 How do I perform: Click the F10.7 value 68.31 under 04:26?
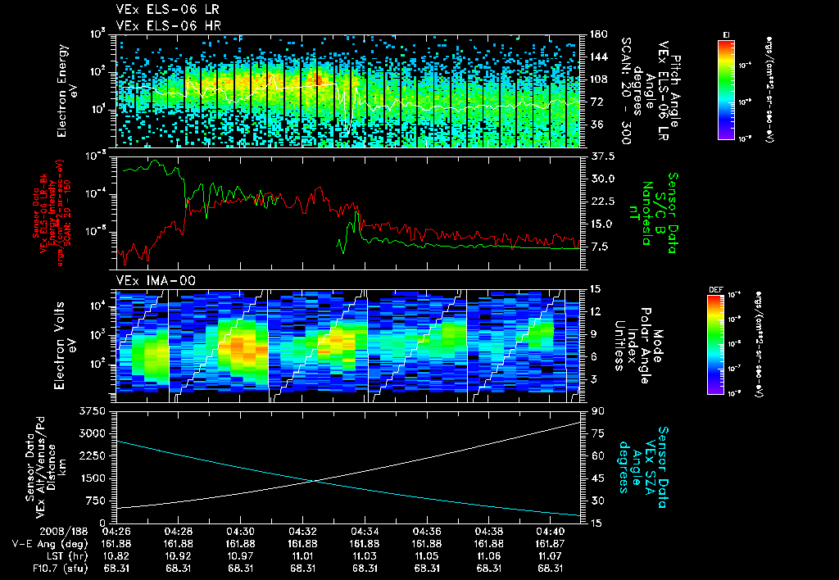click(x=116, y=569)
